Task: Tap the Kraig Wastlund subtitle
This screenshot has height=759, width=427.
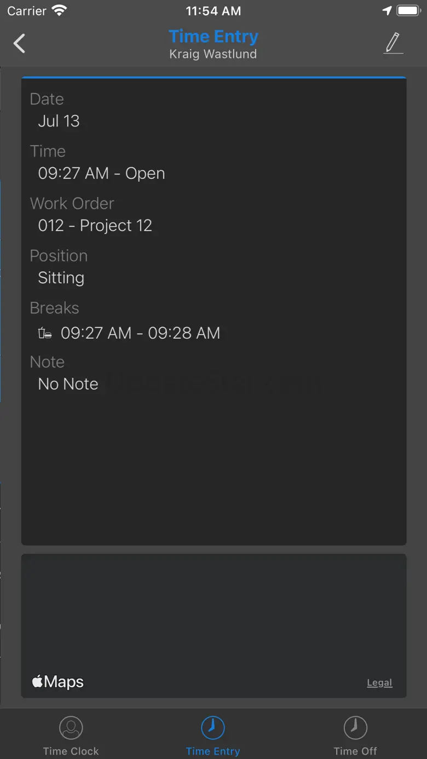Action: coord(213,54)
